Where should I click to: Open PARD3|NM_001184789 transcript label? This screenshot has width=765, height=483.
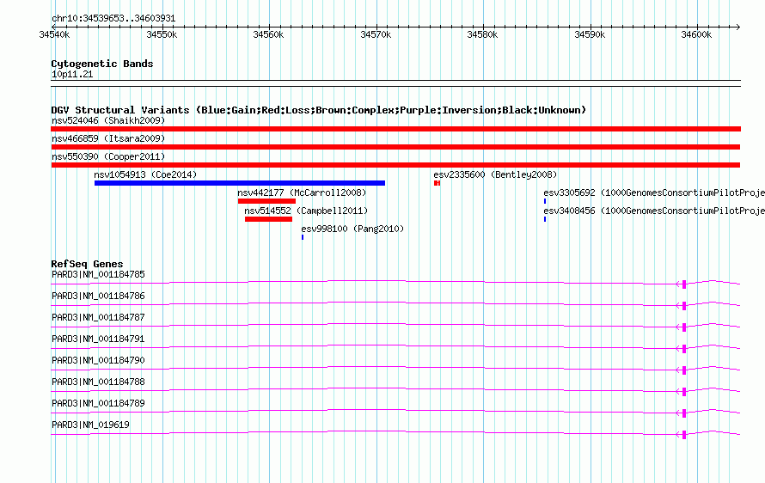[98, 403]
